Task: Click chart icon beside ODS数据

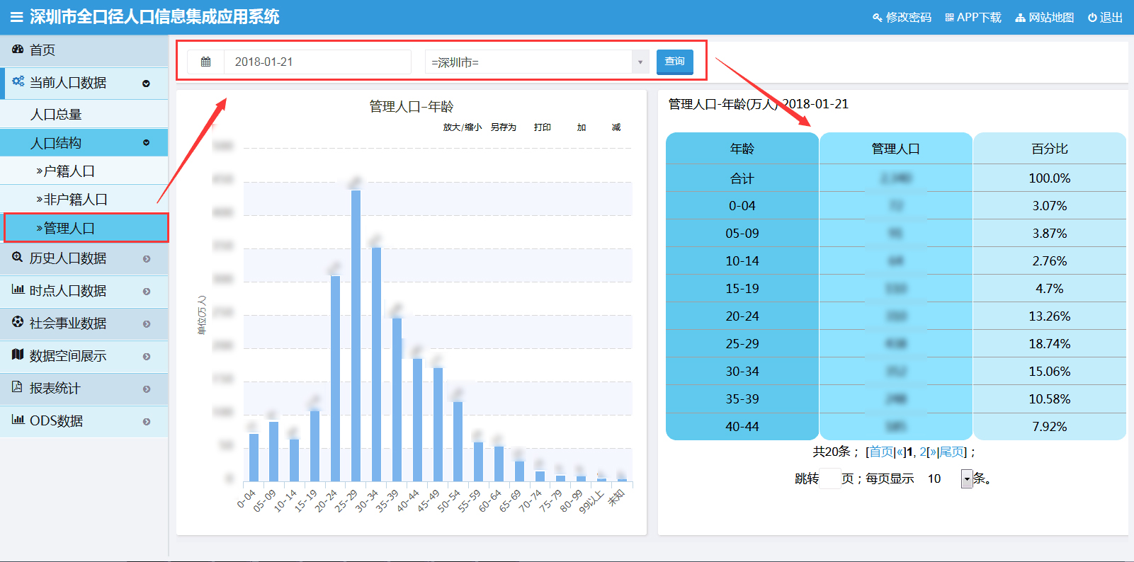Action: (18, 420)
